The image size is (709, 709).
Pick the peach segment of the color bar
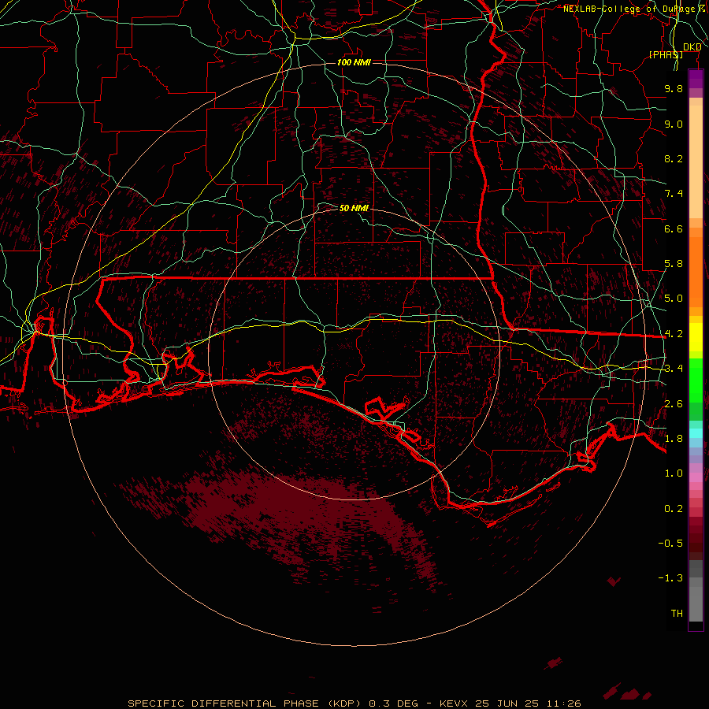[x=696, y=161]
